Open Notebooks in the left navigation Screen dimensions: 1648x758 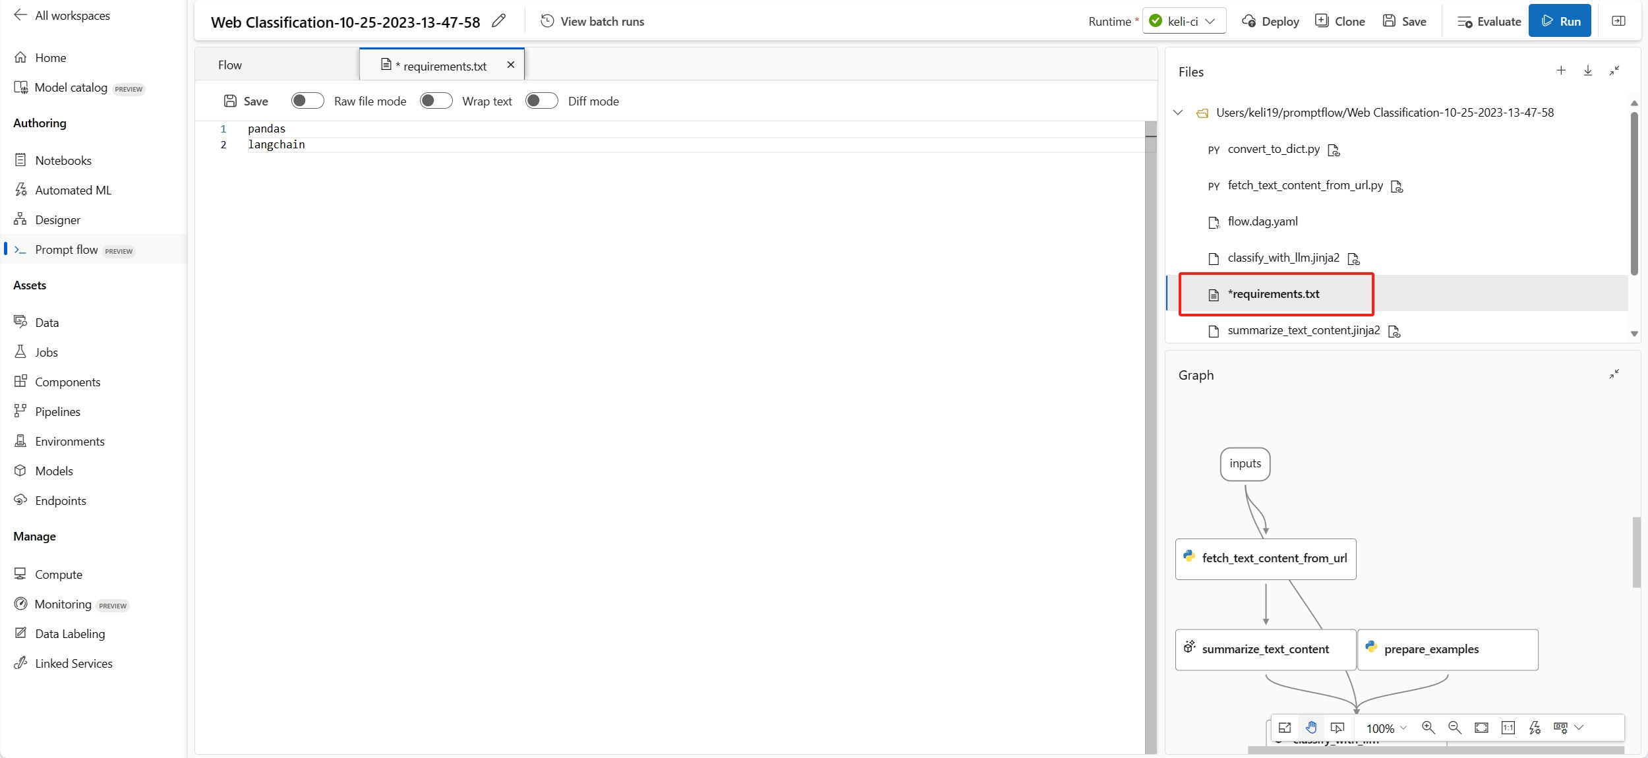[x=63, y=160]
